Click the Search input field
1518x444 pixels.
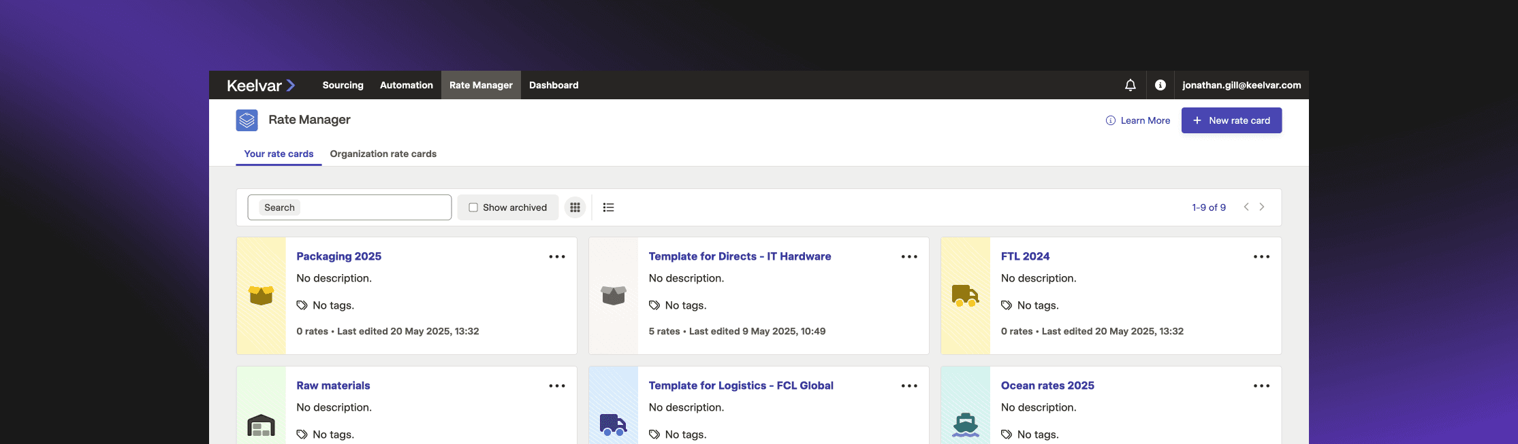tap(349, 207)
